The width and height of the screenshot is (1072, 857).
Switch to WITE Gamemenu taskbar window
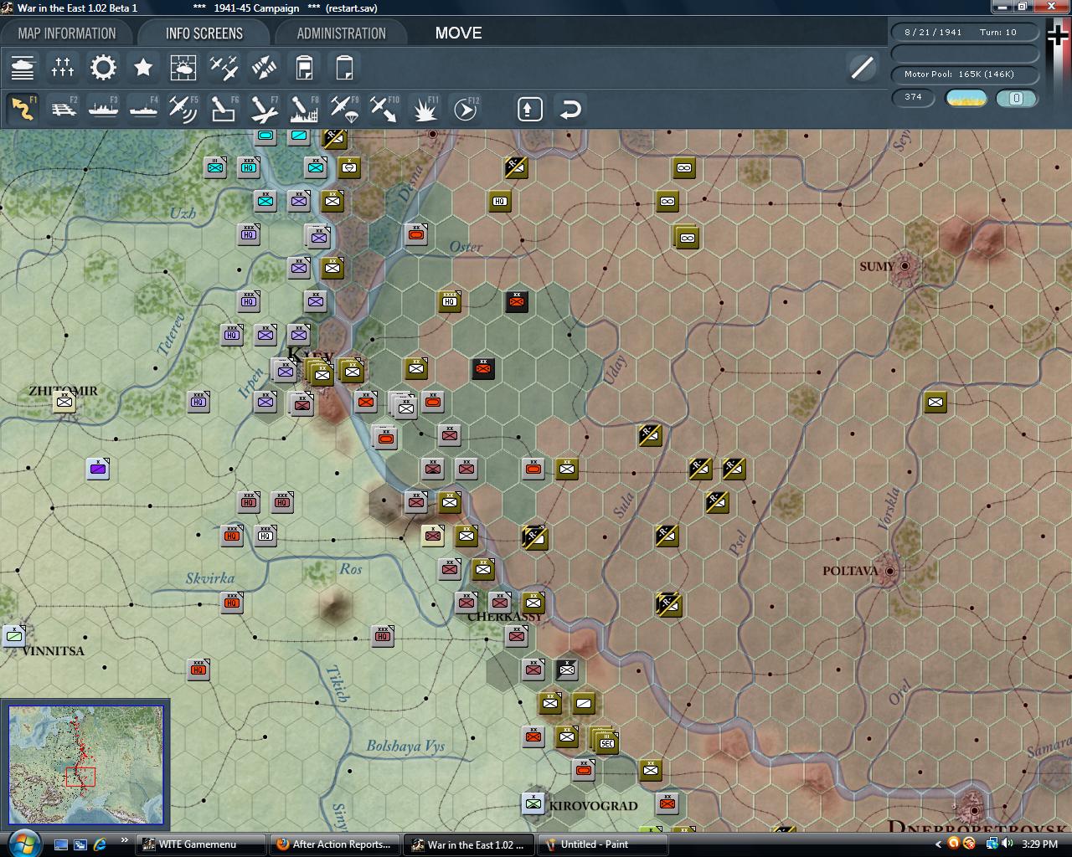tap(201, 844)
